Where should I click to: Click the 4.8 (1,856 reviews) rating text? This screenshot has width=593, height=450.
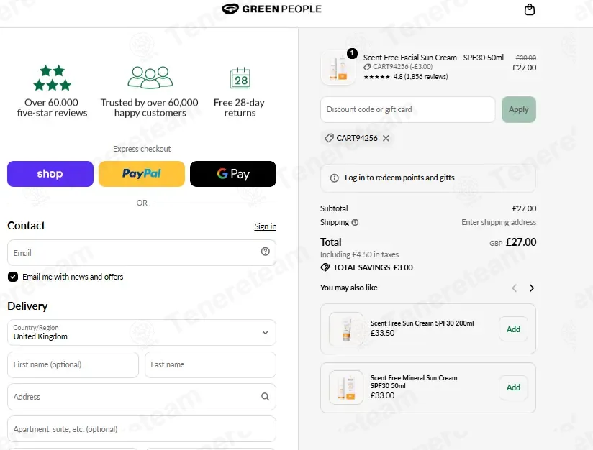[x=420, y=77]
